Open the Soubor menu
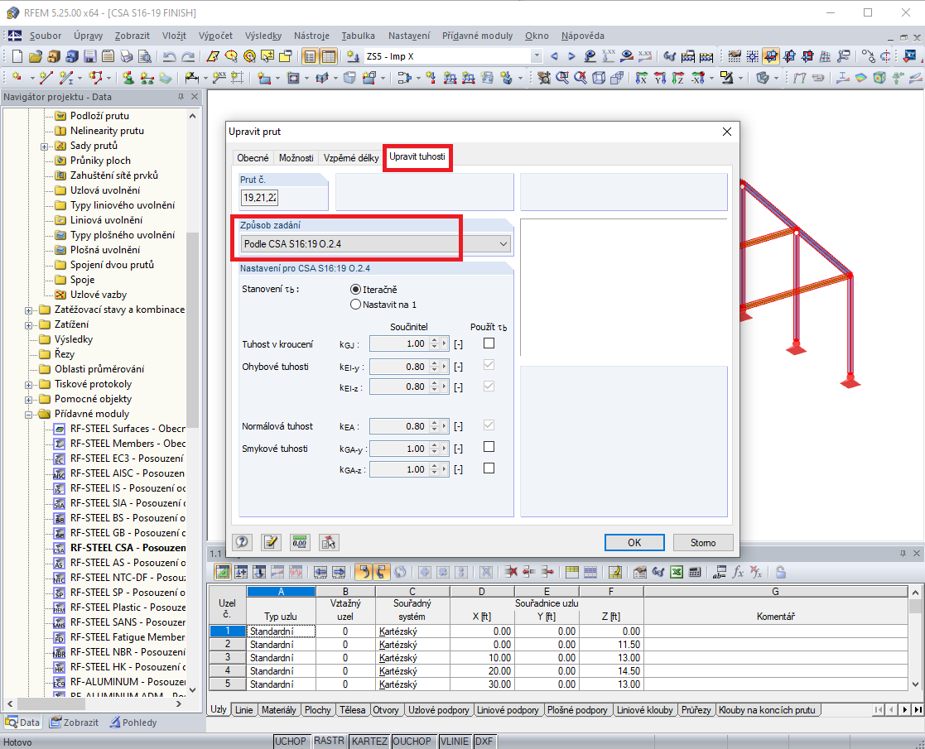The width and height of the screenshot is (925, 749). 46,36
